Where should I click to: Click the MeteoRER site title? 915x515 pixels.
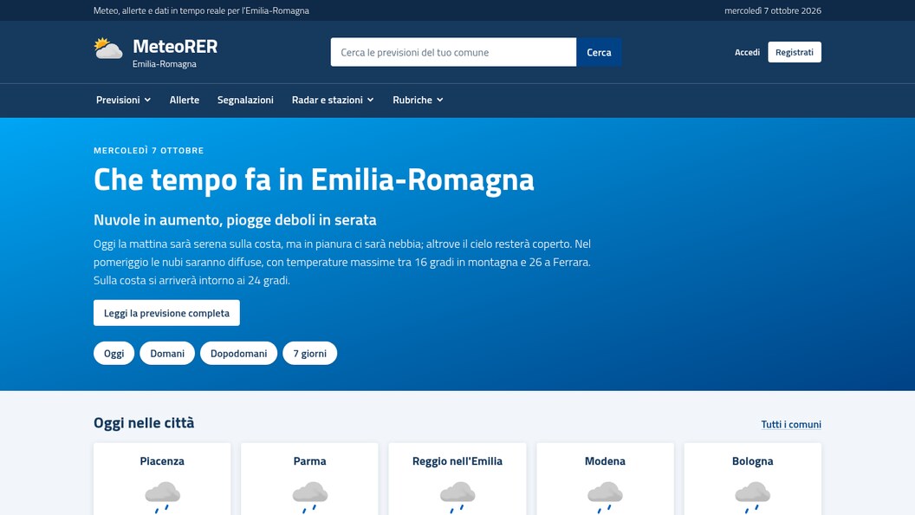click(175, 46)
